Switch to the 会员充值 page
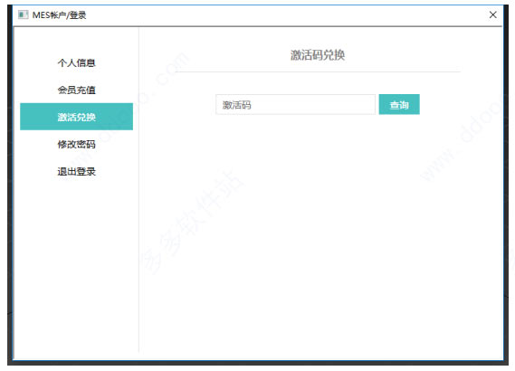 click(x=76, y=90)
